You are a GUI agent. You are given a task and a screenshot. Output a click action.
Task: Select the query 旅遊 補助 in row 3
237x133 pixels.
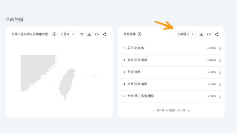click(x=134, y=72)
